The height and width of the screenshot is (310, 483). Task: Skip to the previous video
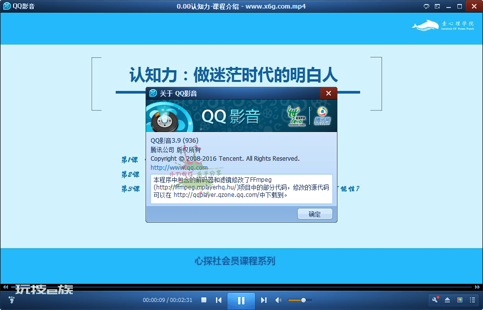point(219,300)
